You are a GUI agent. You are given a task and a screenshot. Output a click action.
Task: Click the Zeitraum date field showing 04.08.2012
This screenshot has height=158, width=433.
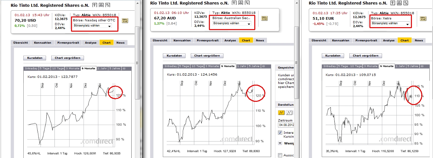[x=286, y=125]
